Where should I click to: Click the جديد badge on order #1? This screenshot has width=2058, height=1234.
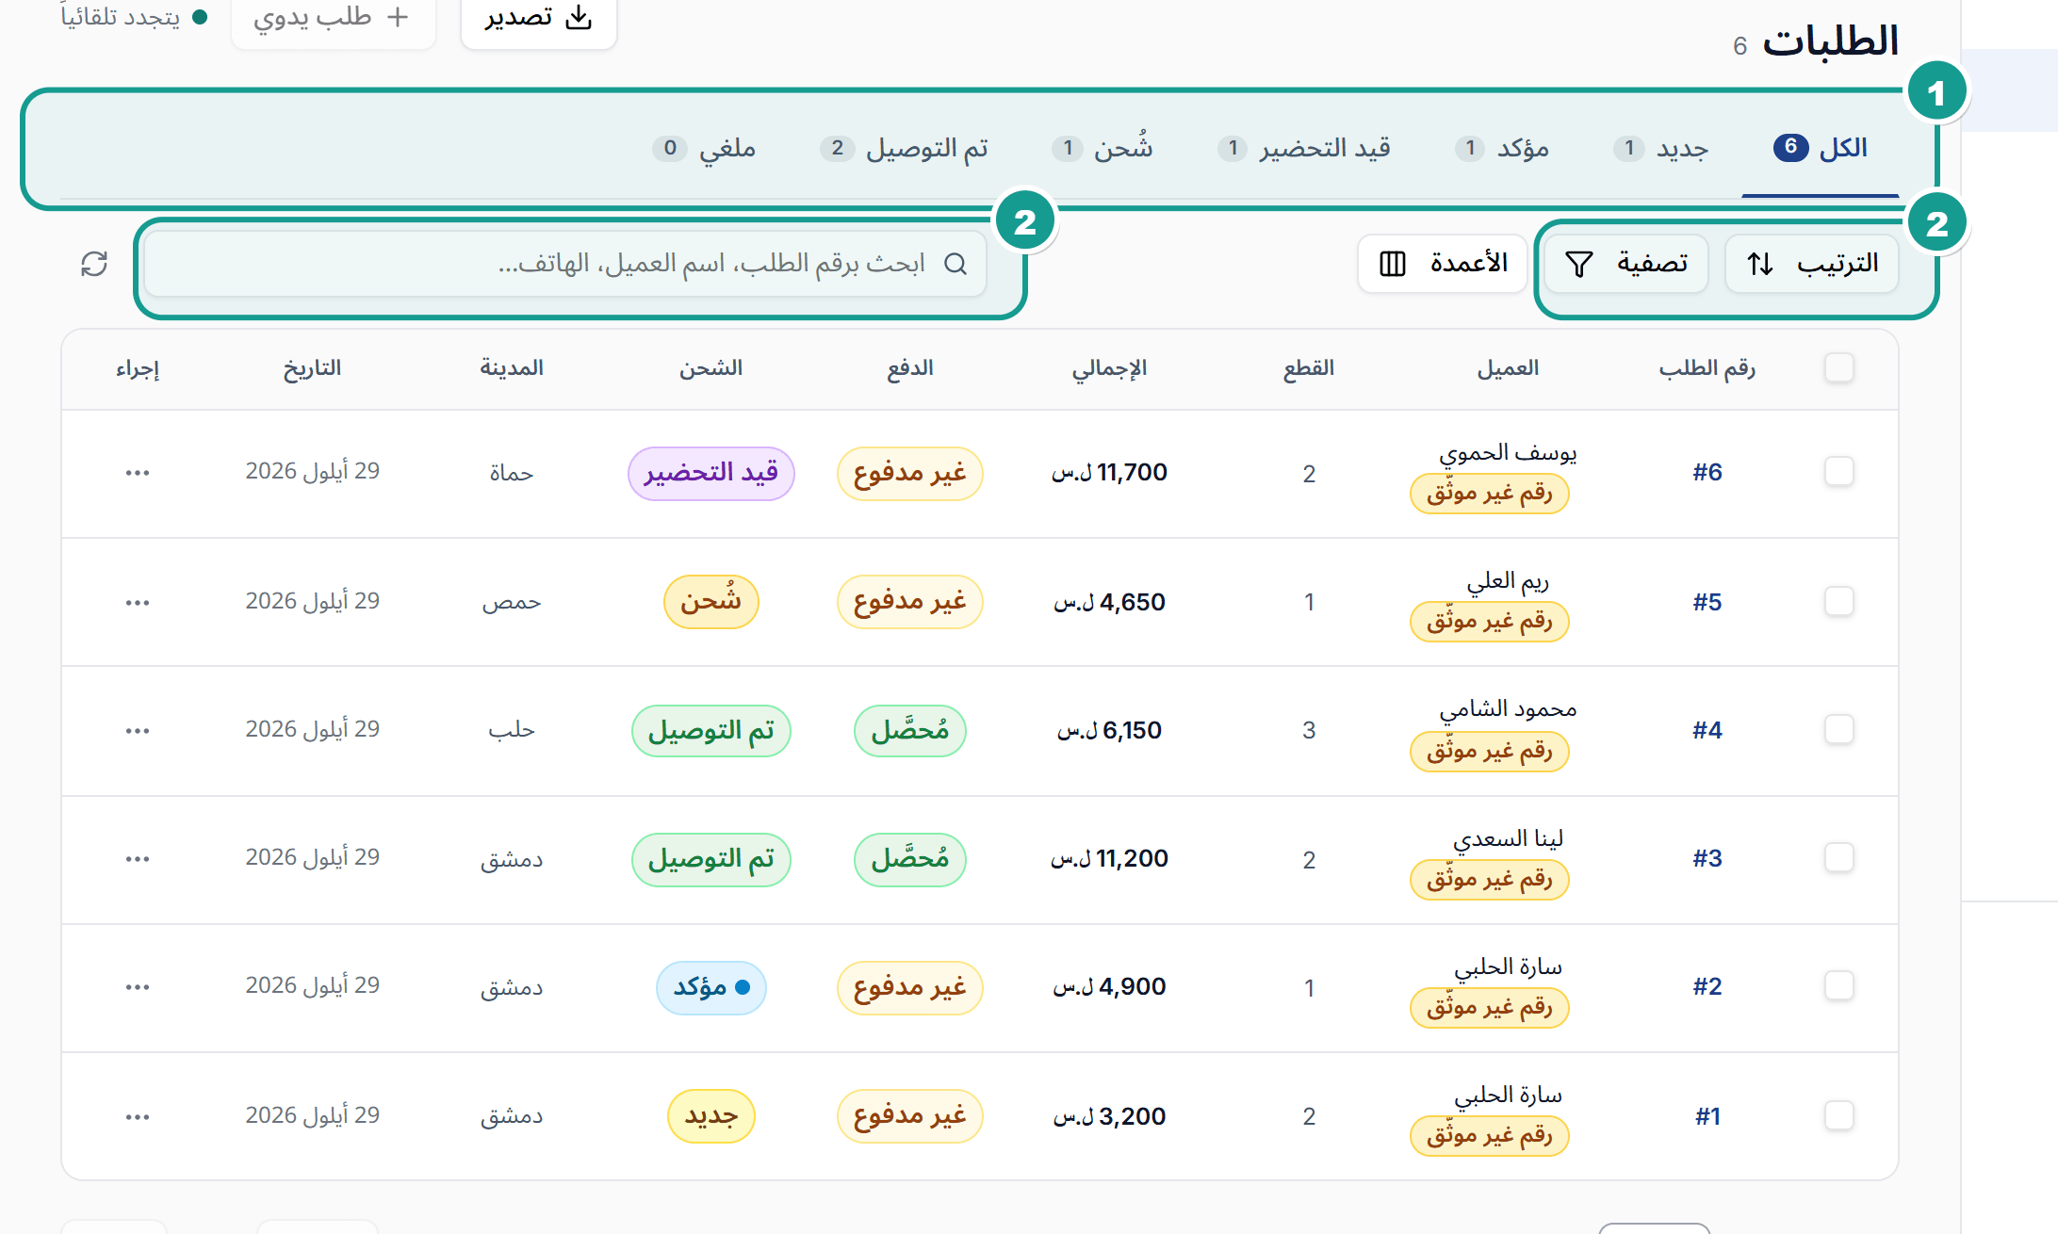pyautogui.click(x=711, y=1116)
